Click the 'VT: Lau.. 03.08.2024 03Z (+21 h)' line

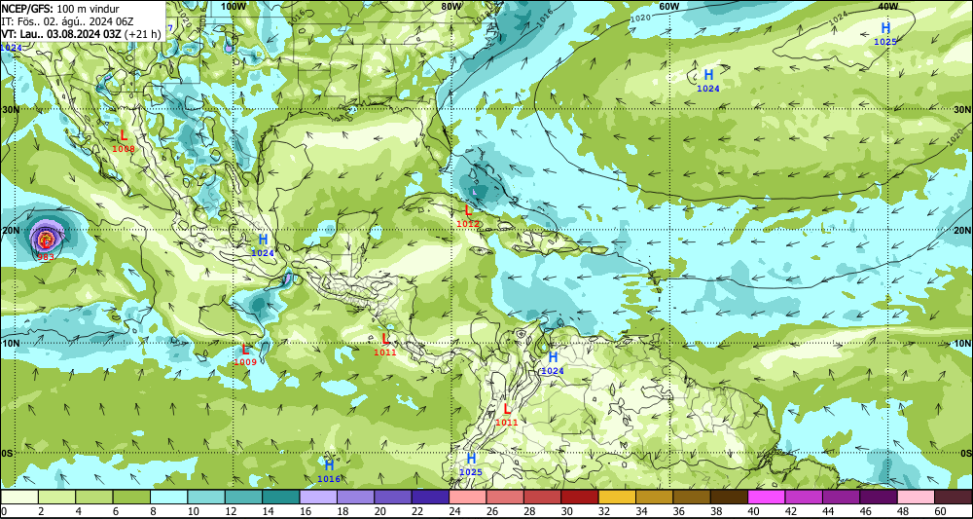click(x=81, y=33)
